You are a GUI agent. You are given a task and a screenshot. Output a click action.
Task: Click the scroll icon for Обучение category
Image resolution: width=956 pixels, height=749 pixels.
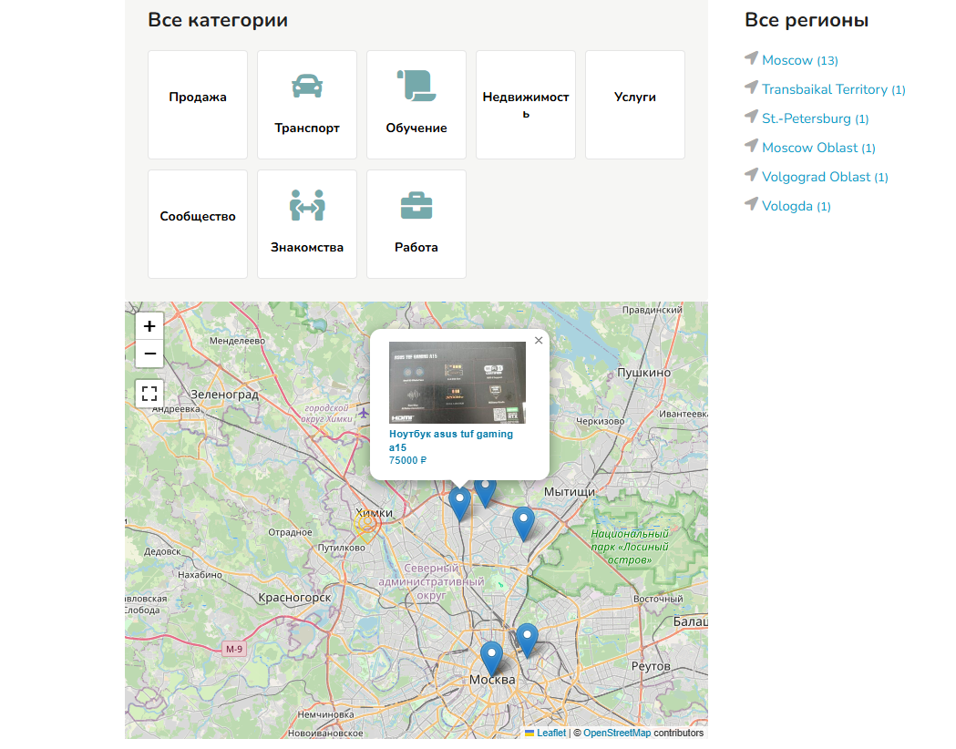416,86
